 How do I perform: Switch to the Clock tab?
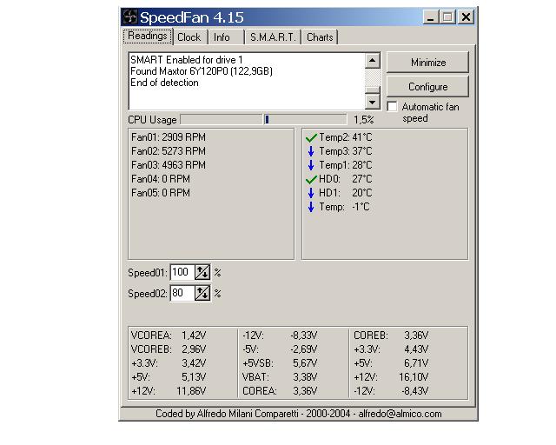tap(189, 37)
